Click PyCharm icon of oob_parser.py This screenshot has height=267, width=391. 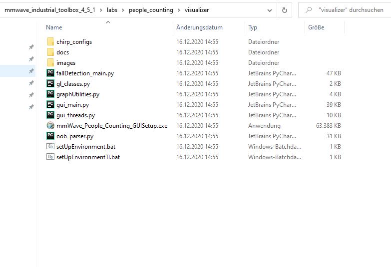pyautogui.click(x=50, y=136)
